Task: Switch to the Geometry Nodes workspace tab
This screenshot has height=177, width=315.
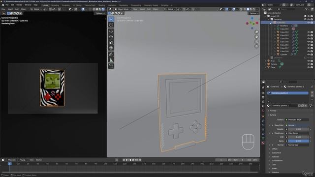Action: [151, 5]
